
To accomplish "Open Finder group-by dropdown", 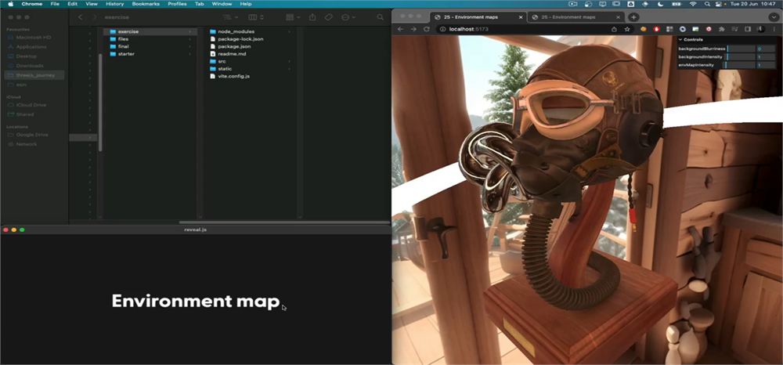I will (292, 17).
